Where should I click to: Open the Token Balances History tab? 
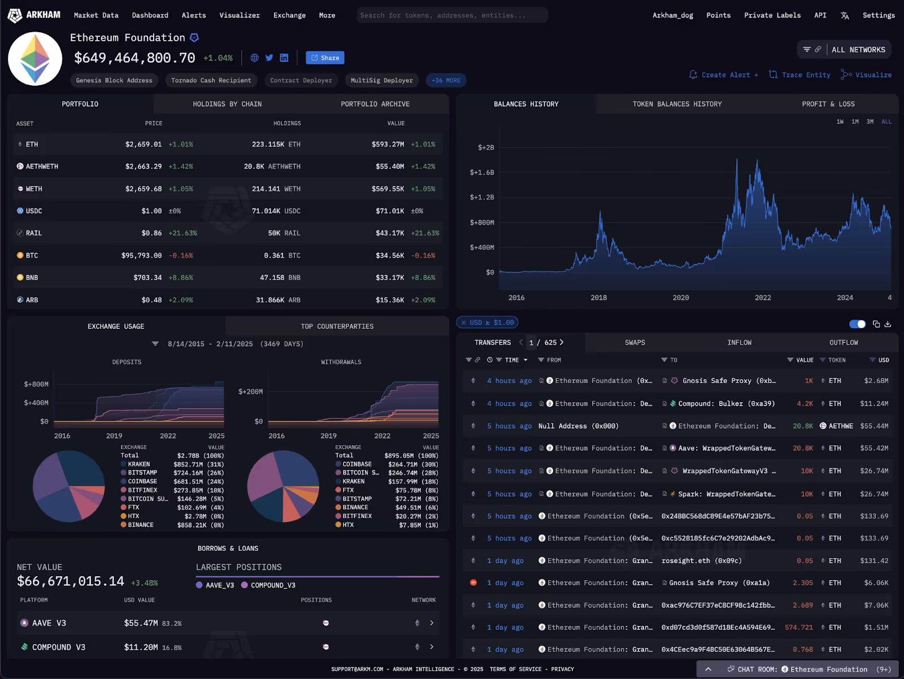[677, 104]
